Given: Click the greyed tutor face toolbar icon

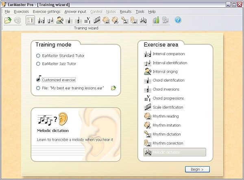Looking at the screenshot, I should [x=17, y=20].
